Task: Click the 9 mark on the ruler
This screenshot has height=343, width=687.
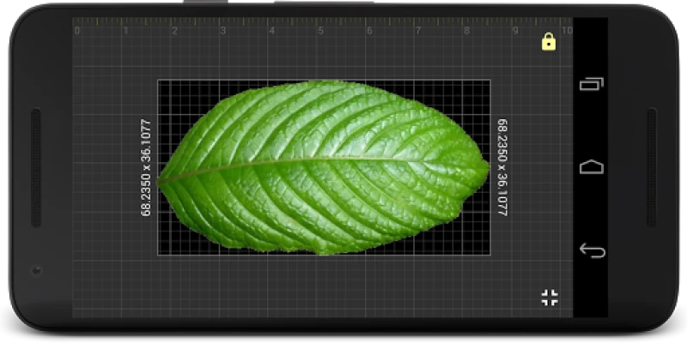Action: click(515, 31)
